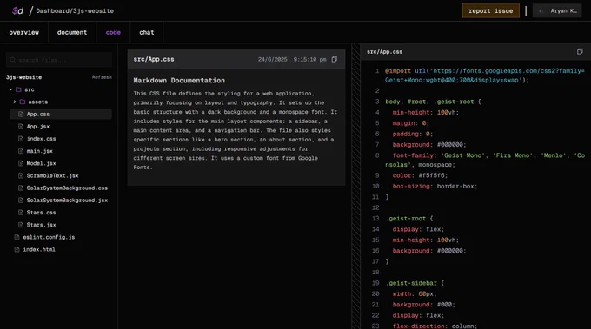Viewport: 591px width, 329px height.
Task: Click the assets folder icon
Action: pos(23,102)
